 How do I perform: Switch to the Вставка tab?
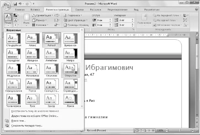click(35, 10)
